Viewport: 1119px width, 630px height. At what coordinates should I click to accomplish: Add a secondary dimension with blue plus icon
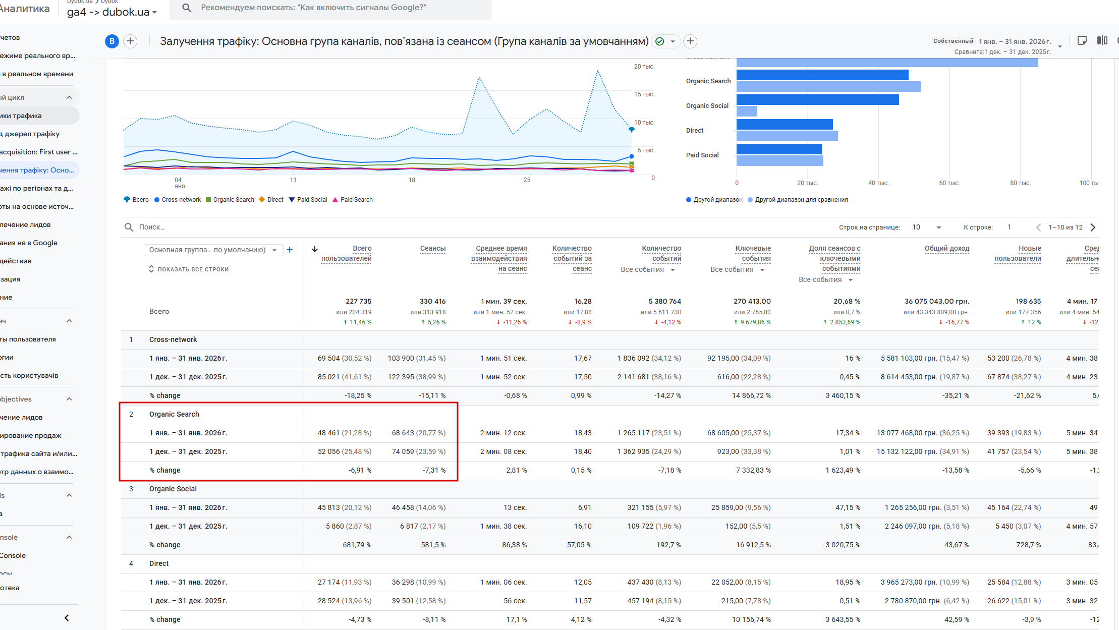click(x=290, y=250)
